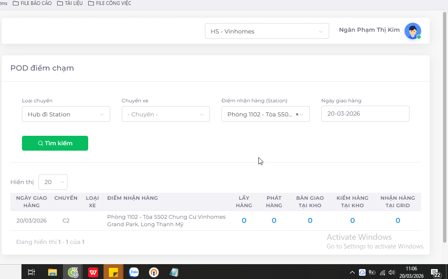Viewport: 448px width, 279px height.
Task: Click the POD điểm chạm page title
Action: click(x=42, y=68)
